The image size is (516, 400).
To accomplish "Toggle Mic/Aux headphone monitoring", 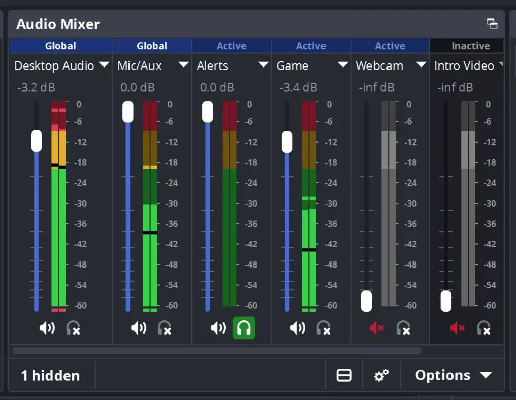I will (164, 328).
